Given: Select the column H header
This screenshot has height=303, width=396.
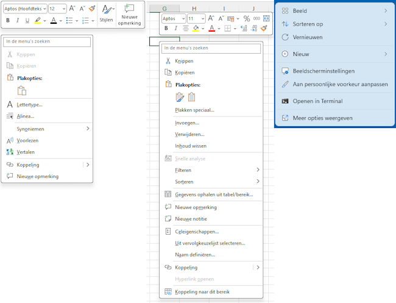Looking at the screenshot, I should pyautogui.click(x=194, y=9).
